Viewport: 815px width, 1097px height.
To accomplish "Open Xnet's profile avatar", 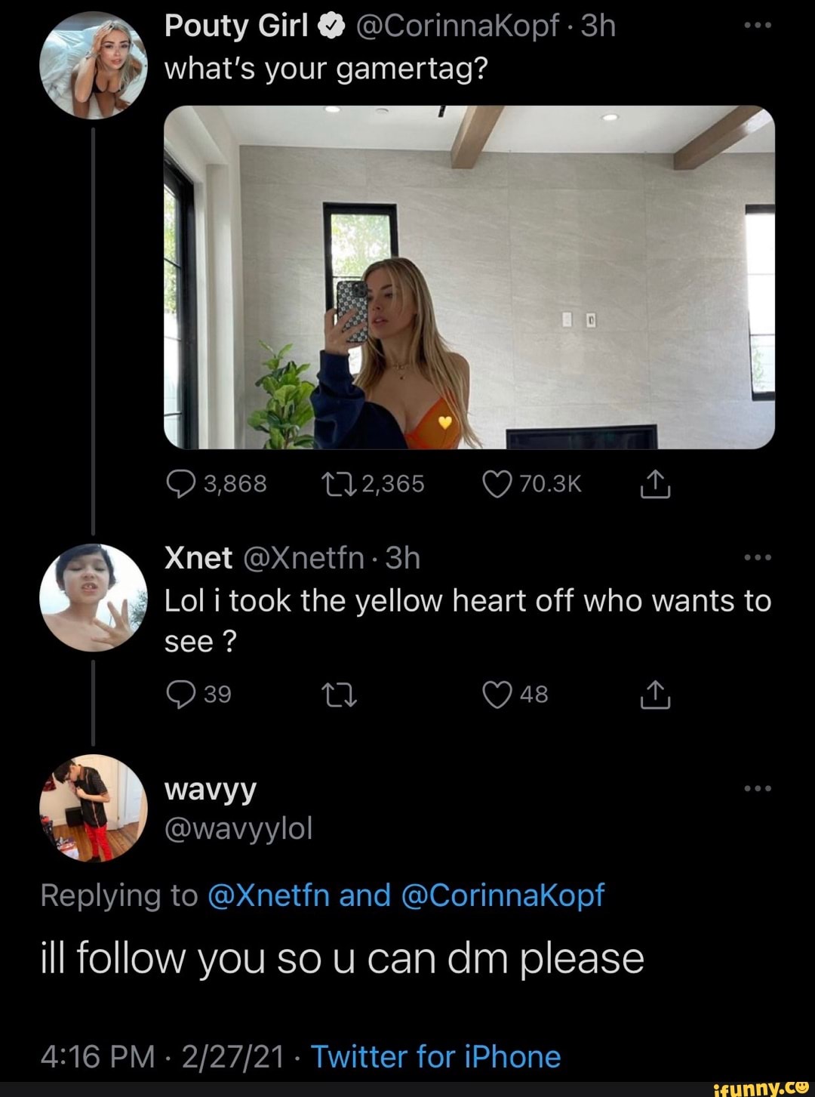I will (x=93, y=596).
